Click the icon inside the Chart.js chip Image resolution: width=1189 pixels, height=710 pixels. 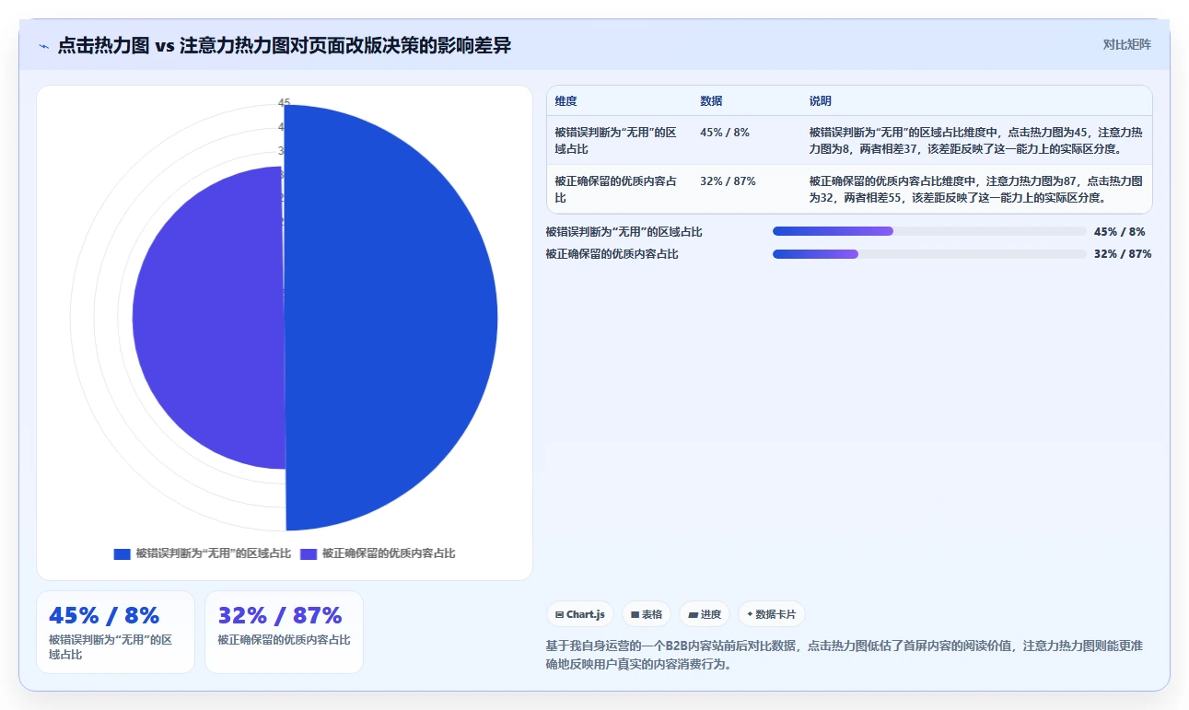tap(559, 614)
